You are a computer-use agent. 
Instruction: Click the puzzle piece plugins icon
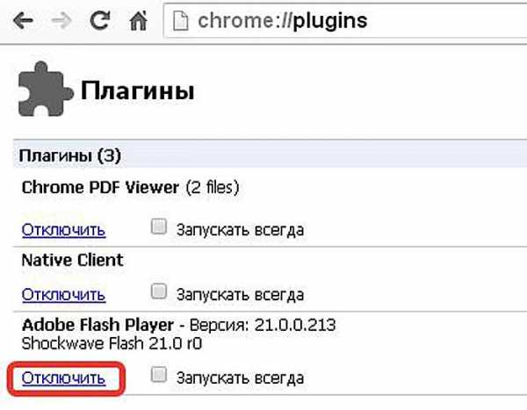point(46,89)
